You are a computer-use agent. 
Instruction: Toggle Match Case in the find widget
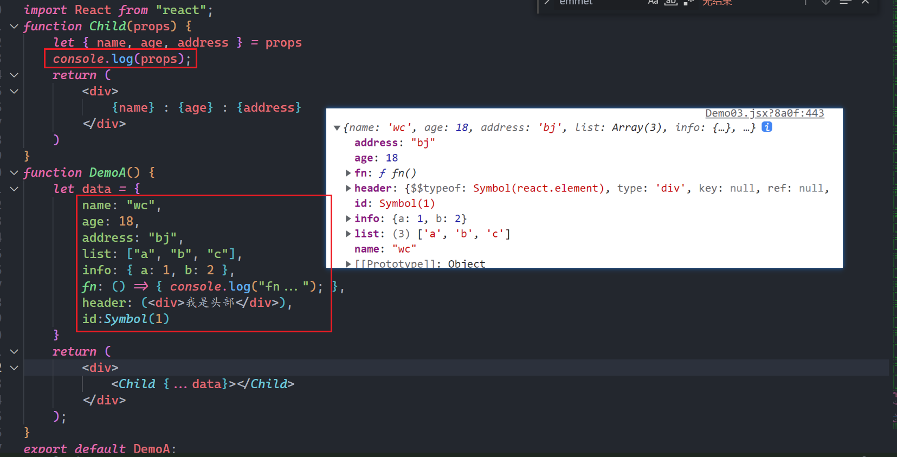(653, 2)
